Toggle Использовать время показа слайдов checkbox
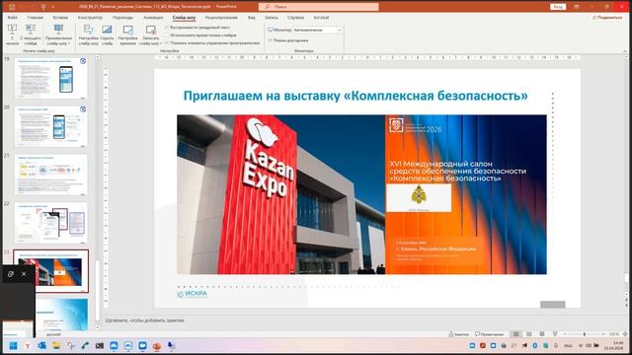This screenshot has height=355, width=632. point(167,35)
